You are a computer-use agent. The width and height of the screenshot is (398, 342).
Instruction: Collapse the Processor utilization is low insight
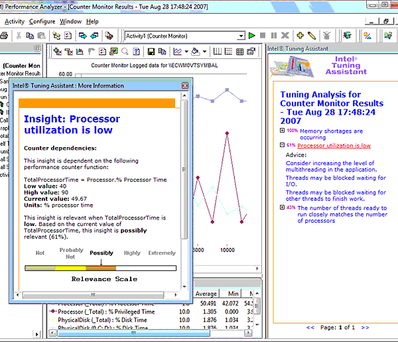coord(282,145)
